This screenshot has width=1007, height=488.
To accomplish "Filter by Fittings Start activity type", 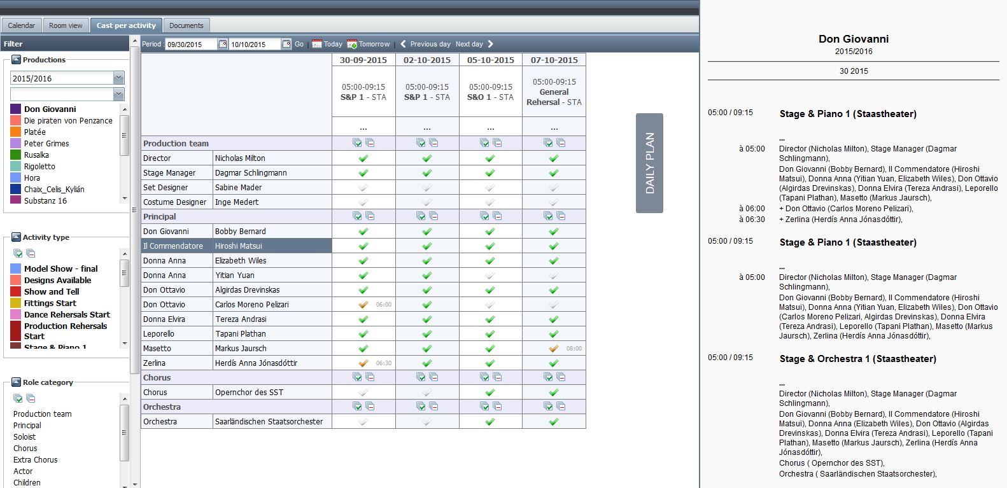I will [x=50, y=303].
